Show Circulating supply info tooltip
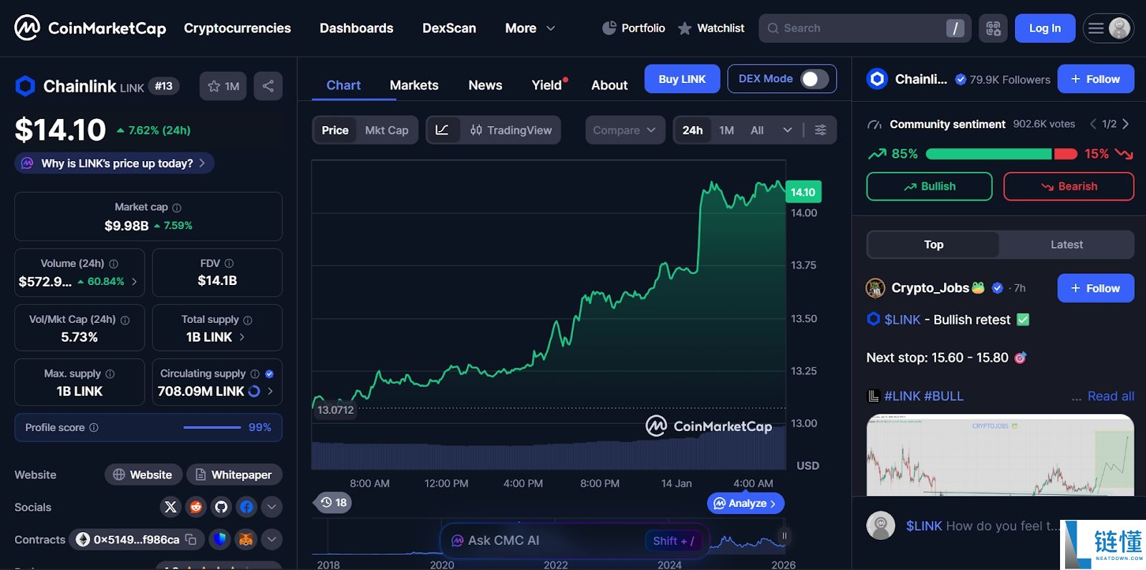Screen dimensions: 1146x570 [255, 374]
